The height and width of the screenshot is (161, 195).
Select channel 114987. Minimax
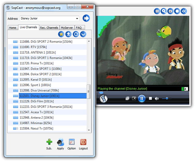(x=47, y=123)
